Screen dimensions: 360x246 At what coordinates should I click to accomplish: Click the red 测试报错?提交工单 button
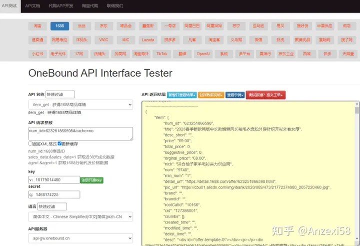pyautogui.click(x=265, y=95)
